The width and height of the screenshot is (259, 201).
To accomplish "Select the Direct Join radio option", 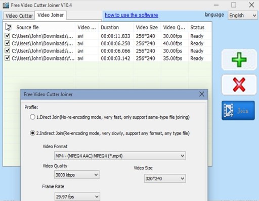I will click(x=32, y=117).
